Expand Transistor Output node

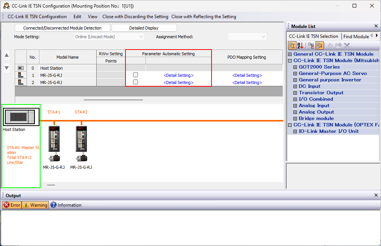coord(295,93)
